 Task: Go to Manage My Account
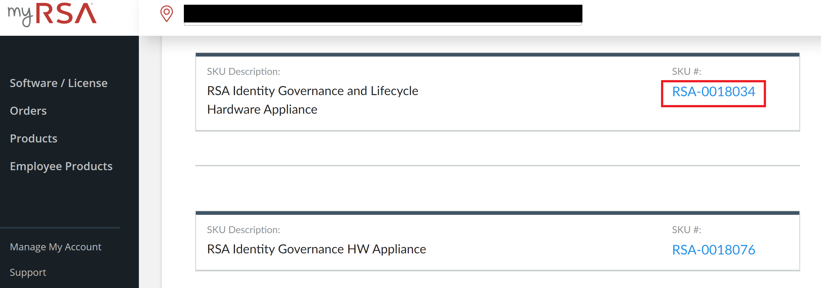pos(56,246)
